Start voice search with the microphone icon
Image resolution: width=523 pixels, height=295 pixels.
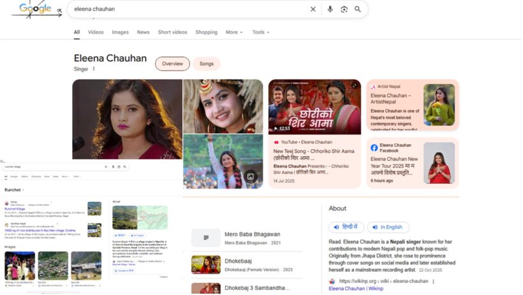pyautogui.click(x=330, y=10)
